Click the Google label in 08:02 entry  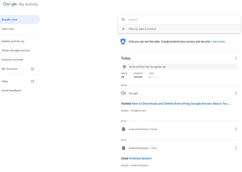click(133, 93)
